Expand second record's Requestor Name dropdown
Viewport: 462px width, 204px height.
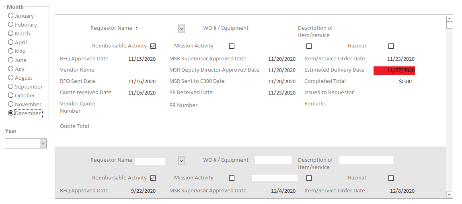(x=181, y=161)
